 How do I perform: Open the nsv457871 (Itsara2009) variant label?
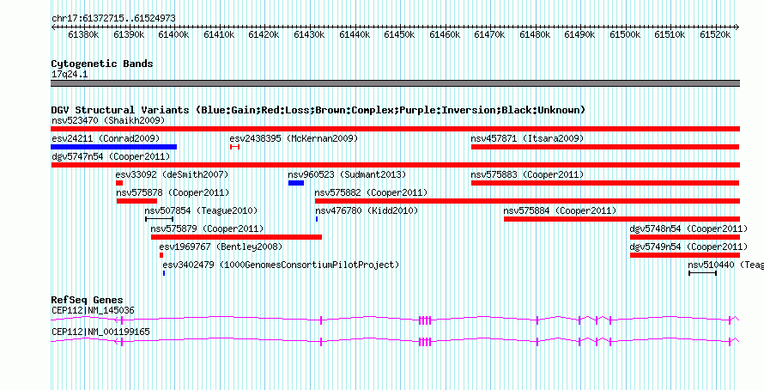527,138
